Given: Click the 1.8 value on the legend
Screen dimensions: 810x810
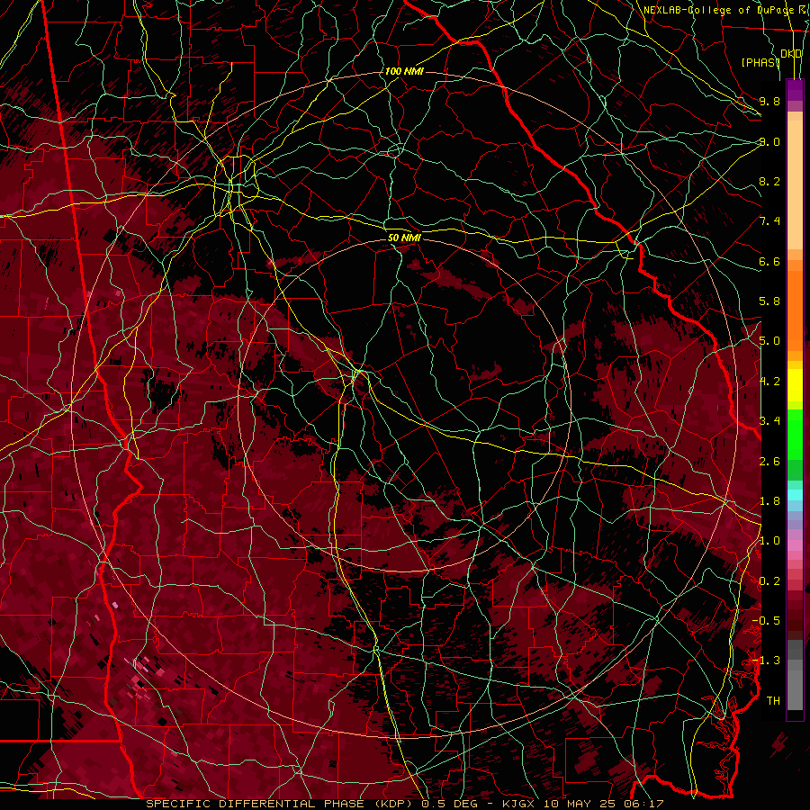Looking at the screenshot, I should click(x=769, y=501).
